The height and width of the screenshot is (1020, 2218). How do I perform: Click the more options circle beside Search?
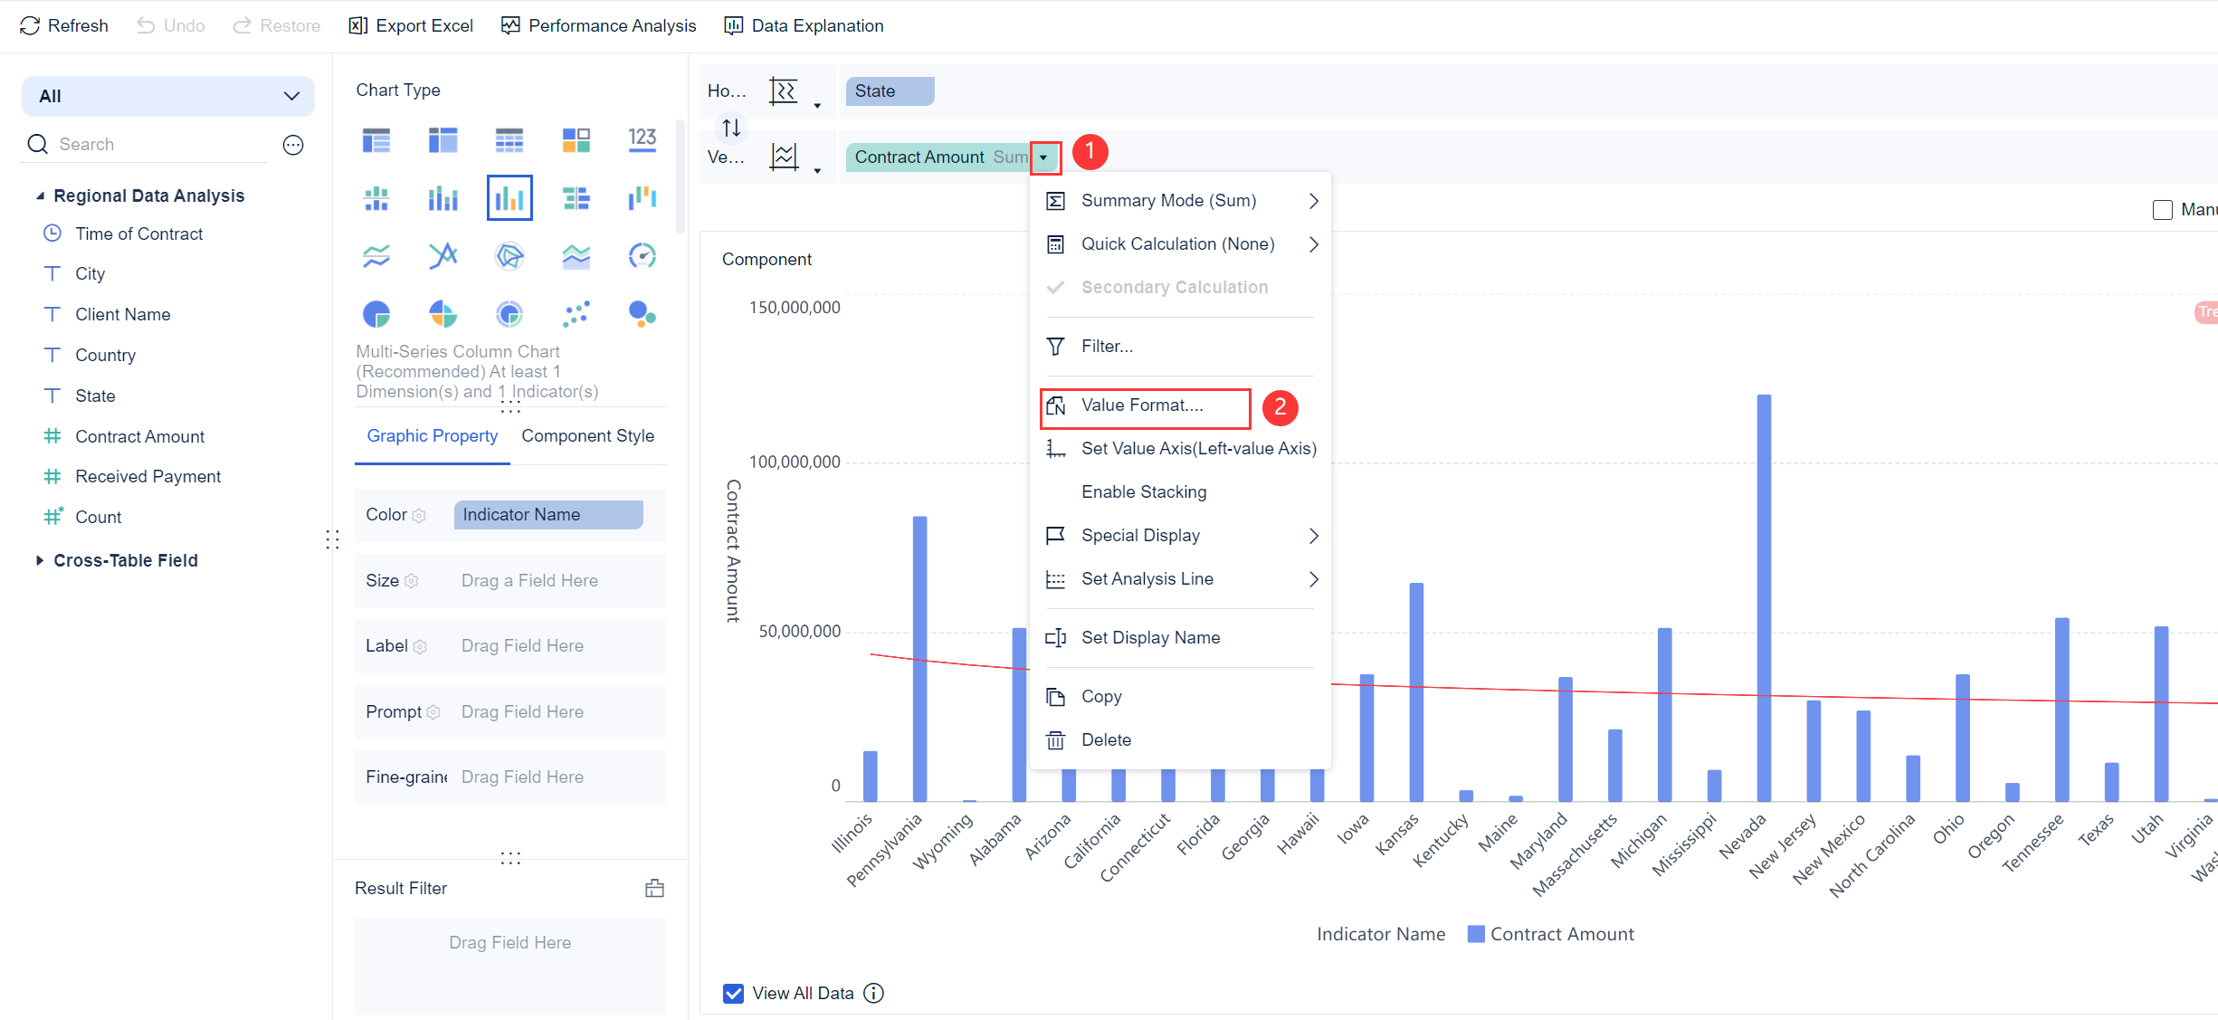(x=293, y=145)
